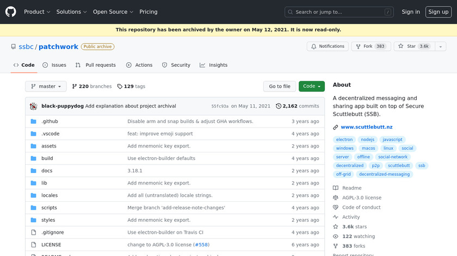Open the Activity link in sidebar

[351, 217]
